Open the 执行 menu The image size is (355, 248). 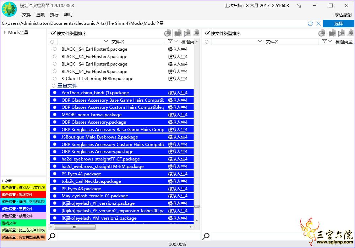[54, 15]
